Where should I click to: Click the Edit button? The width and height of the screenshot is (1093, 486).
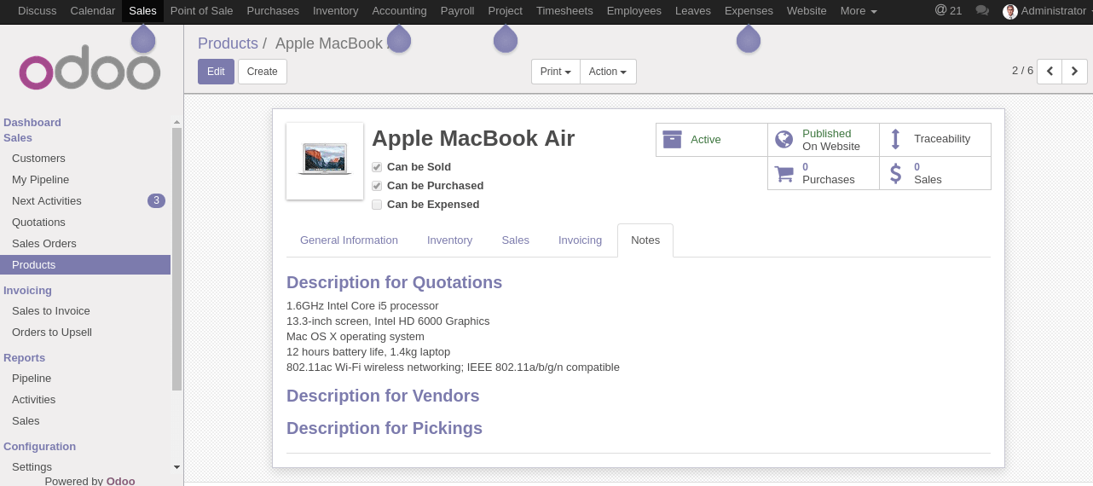pyautogui.click(x=216, y=72)
